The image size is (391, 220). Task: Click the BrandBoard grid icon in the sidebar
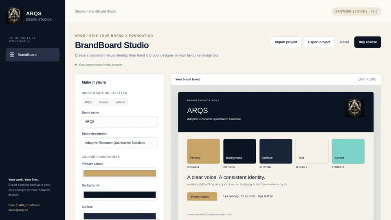pos(12,55)
